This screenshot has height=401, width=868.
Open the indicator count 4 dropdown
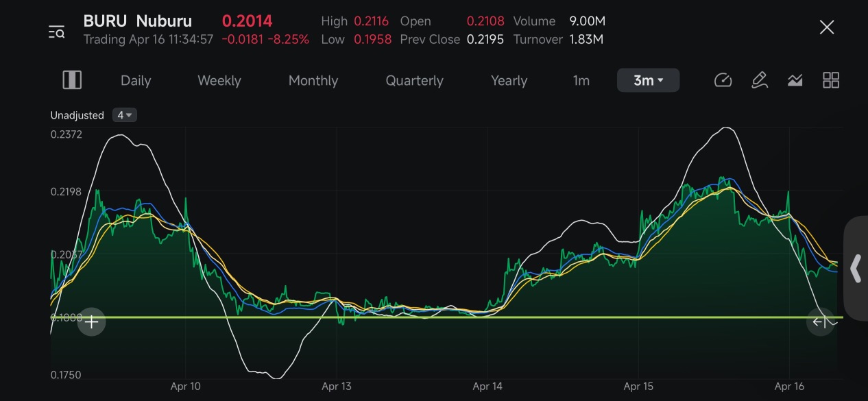tap(125, 115)
